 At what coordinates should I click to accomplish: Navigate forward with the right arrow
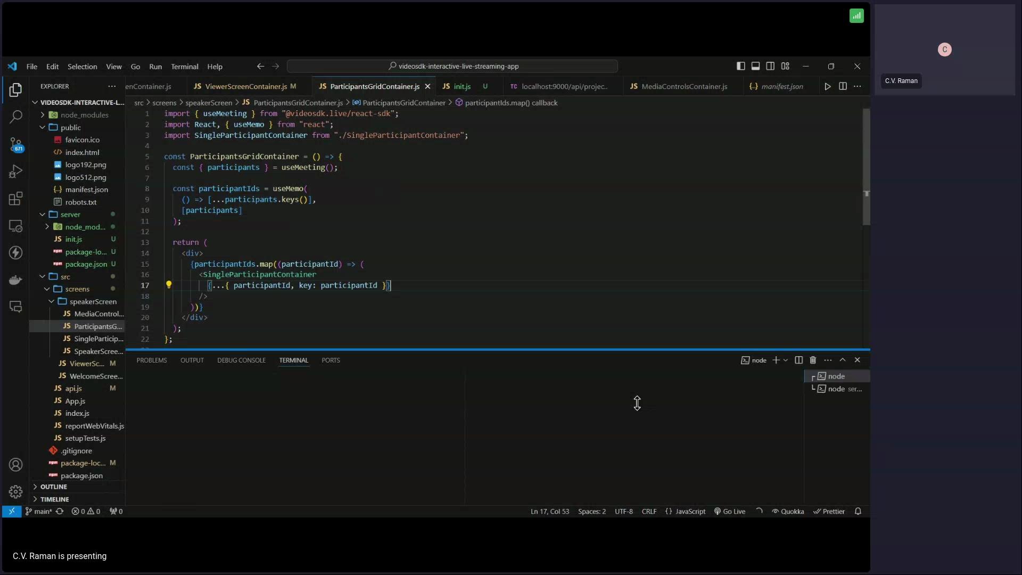tap(275, 67)
